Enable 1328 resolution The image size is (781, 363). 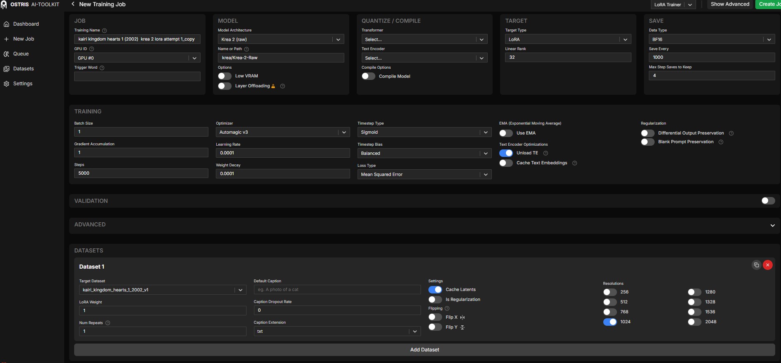(694, 302)
